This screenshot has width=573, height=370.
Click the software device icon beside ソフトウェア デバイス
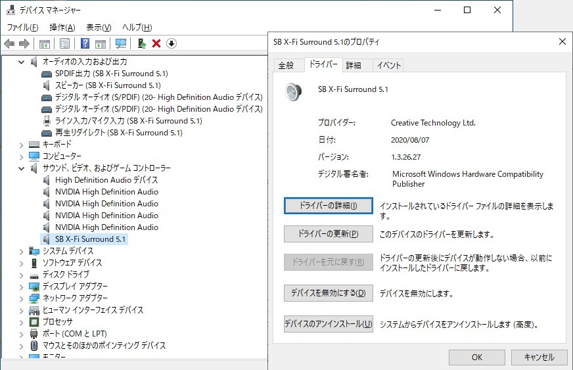34,263
